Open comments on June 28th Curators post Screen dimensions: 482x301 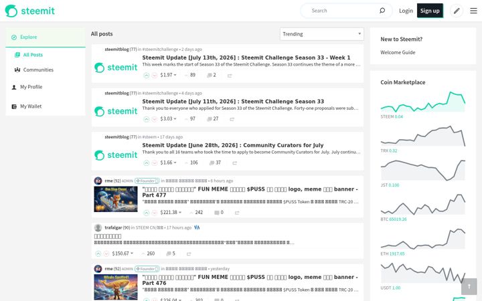[215, 163]
